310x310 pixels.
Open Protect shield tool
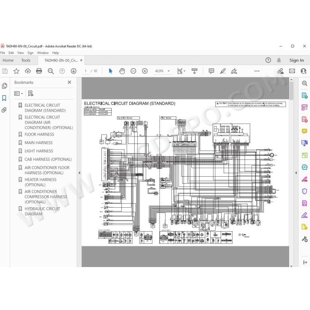(x=305, y=191)
